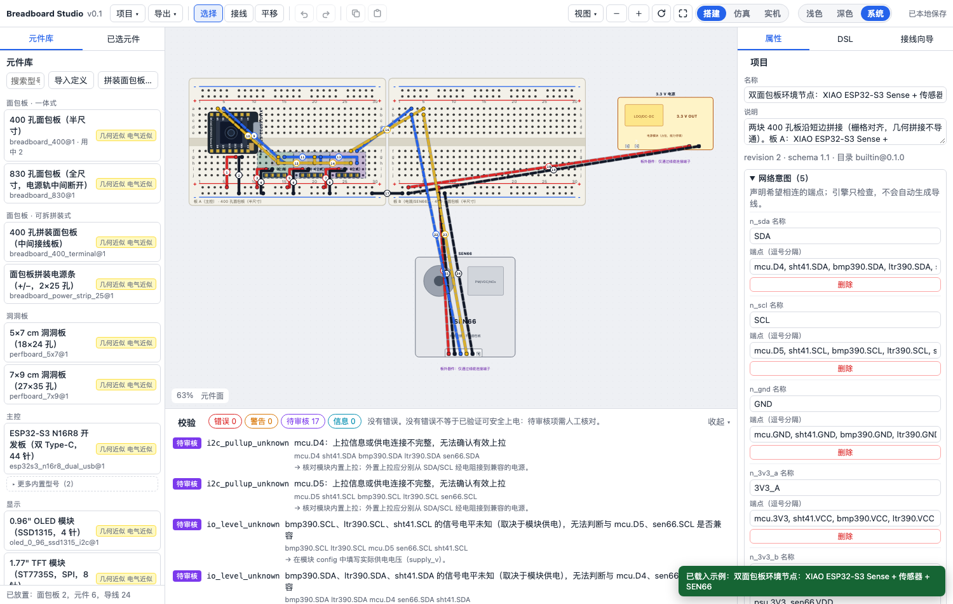Open the mcu.D4 i2c_pullup_unknown review entry
This screenshot has height=604, width=953.
pyautogui.click(x=451, y=455)
